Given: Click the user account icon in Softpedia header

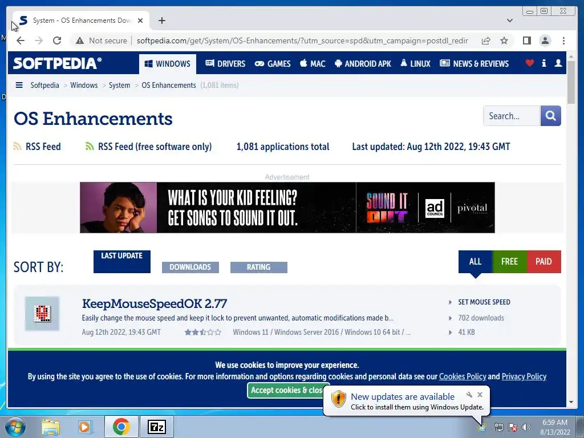Looking at the screenshot, I should (558, 63).
